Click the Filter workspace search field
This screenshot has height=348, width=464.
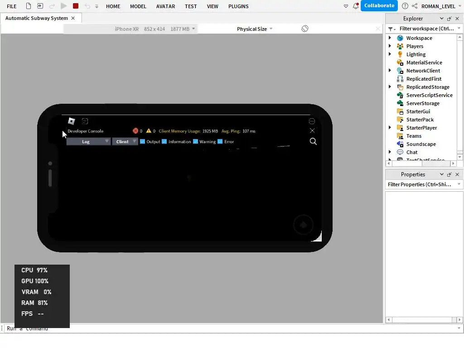click(x=426, y=29)
